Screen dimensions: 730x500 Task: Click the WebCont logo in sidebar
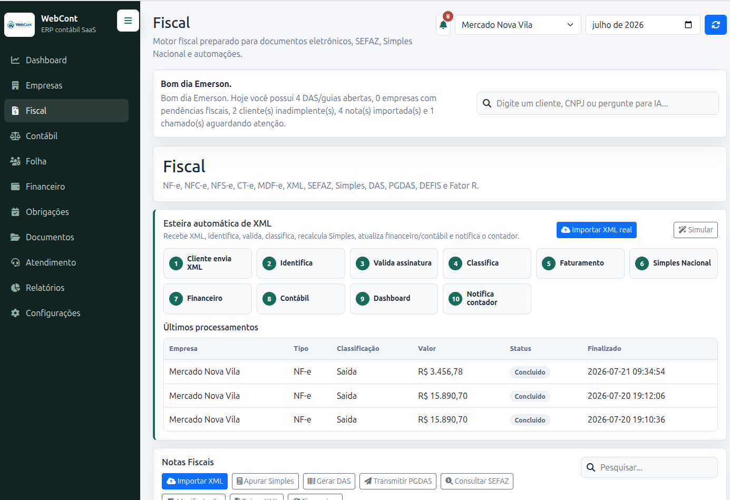tap(20, 24)
